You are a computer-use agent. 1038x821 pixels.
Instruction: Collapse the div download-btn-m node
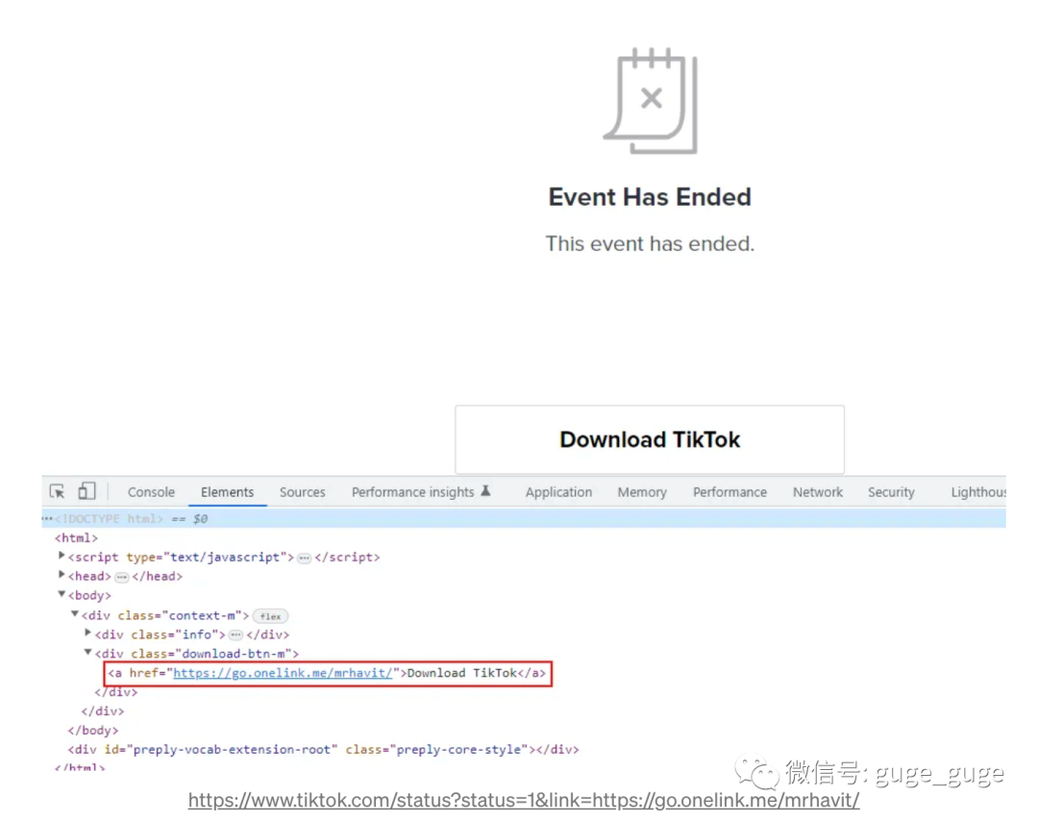[88, 652]
